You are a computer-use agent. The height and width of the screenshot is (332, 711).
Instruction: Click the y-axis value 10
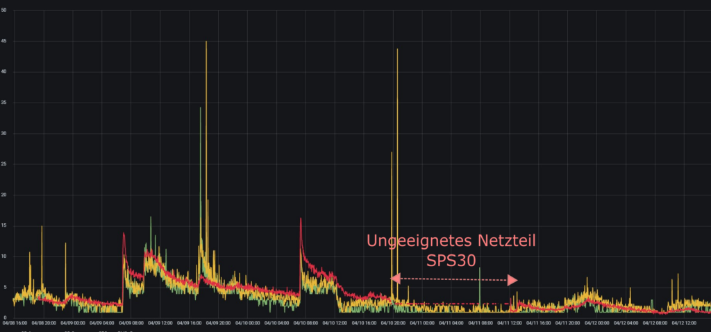click(x=6, y=256)
